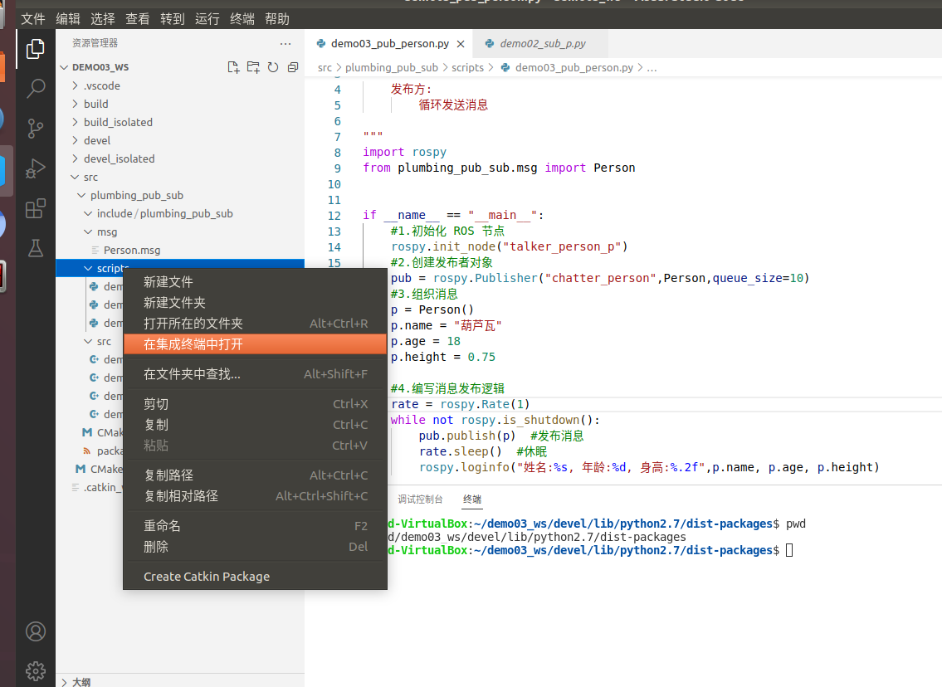Open the Search view in the activity bar

point(35,88)
